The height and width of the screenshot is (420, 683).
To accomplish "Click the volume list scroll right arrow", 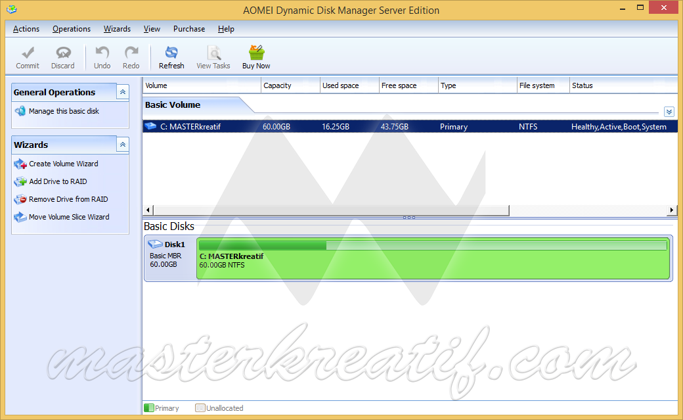I will pyautogui.click(x=672, y=210).
